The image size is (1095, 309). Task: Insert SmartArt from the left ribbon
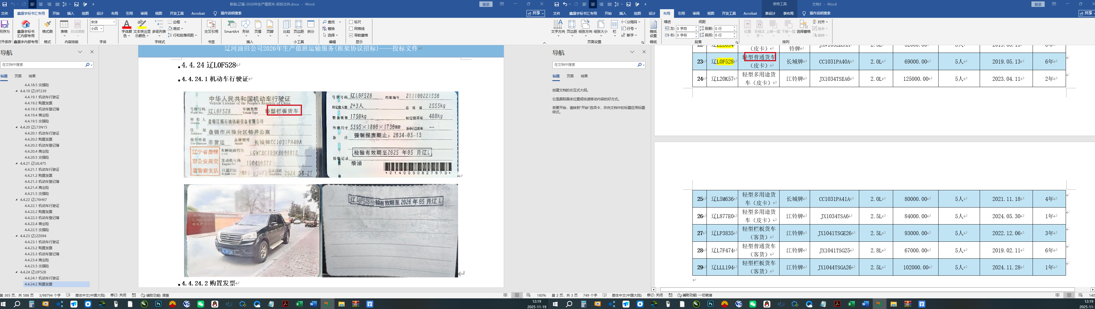tap(231, 27)
